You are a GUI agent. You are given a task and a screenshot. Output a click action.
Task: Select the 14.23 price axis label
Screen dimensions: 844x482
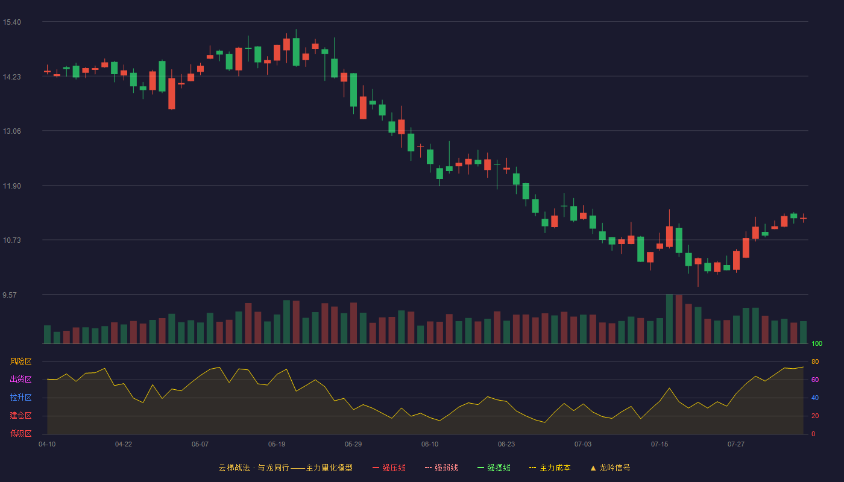click(11, 77)
